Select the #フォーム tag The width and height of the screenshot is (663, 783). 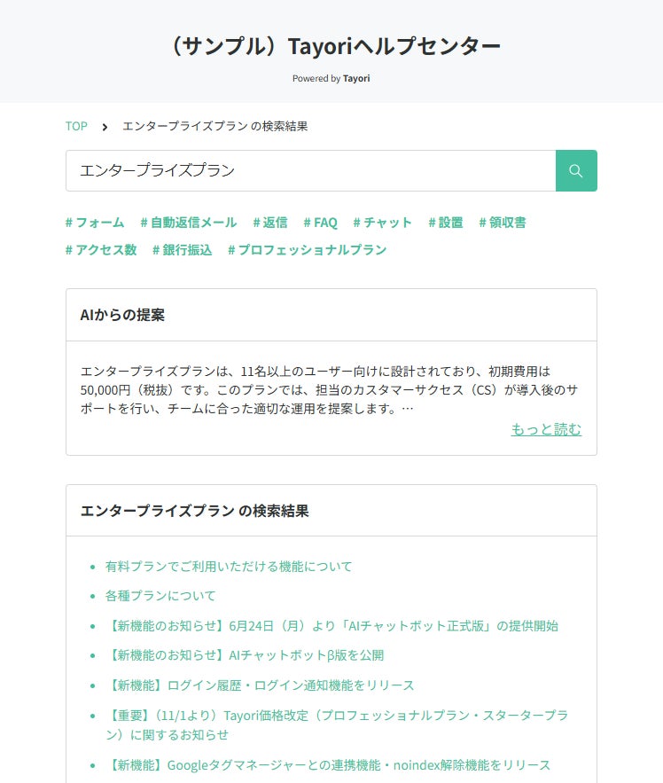coord(95,223)
